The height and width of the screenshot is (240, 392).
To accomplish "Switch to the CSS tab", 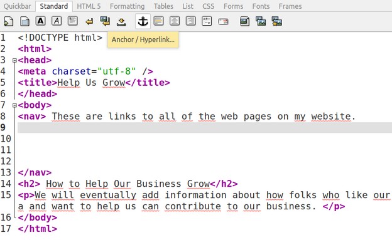I will pos(209,6).
